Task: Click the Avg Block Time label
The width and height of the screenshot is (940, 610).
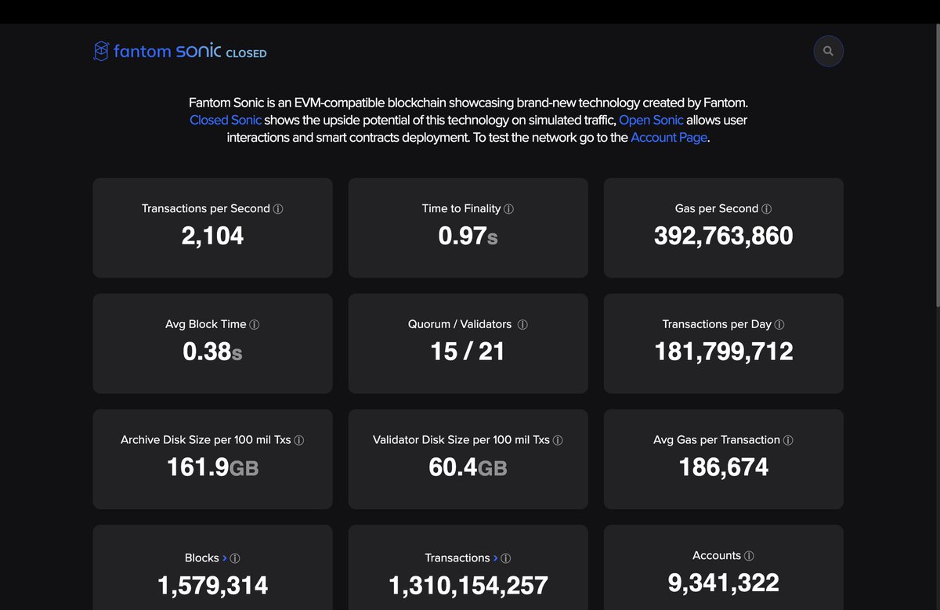Action: 205,324
